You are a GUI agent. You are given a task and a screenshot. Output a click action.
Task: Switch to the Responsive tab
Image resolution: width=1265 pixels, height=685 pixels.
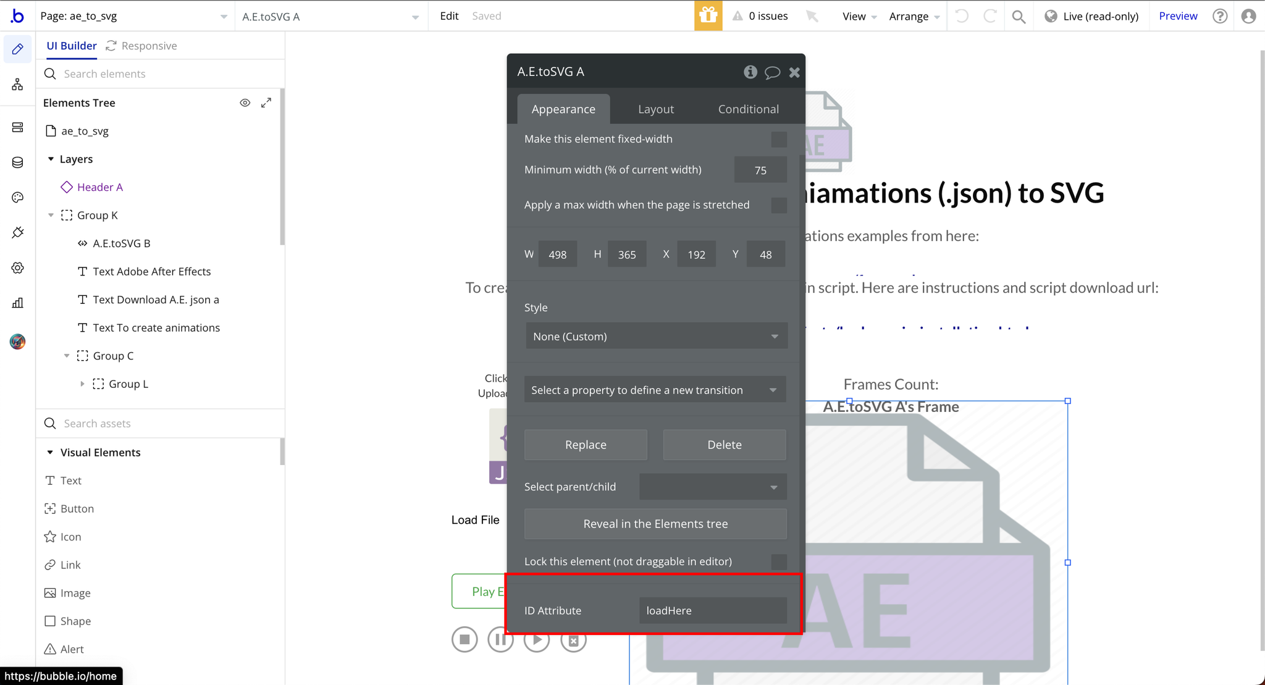point(141,46)
